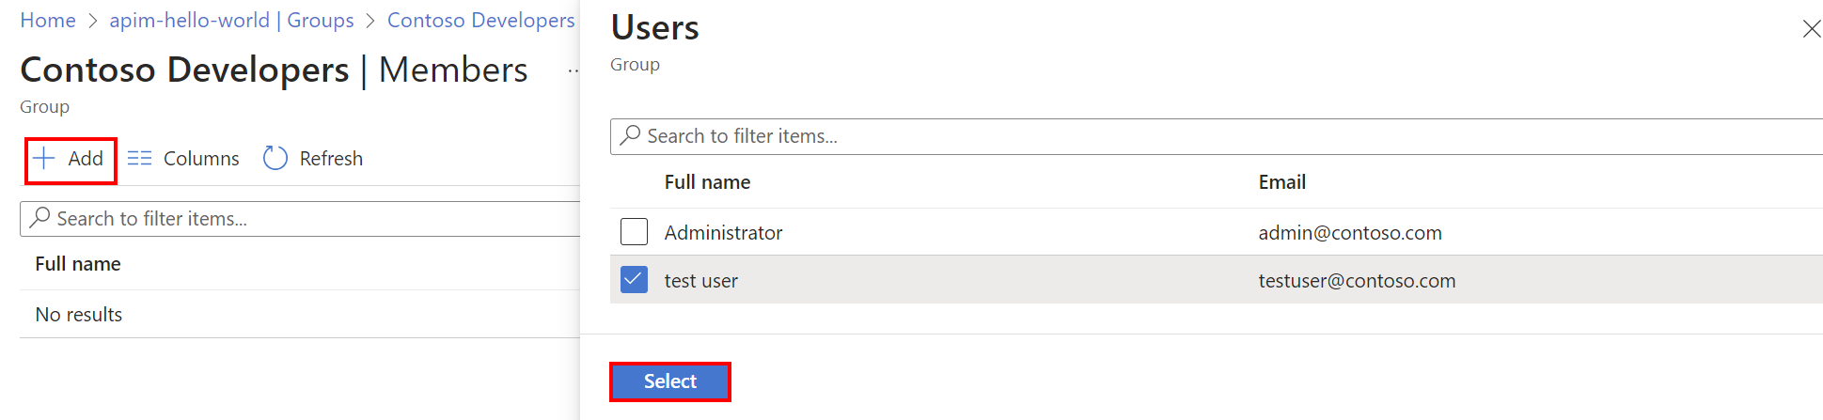Open the Columns chooser icon
The image size is (1823, 420).
click(140, 158)
